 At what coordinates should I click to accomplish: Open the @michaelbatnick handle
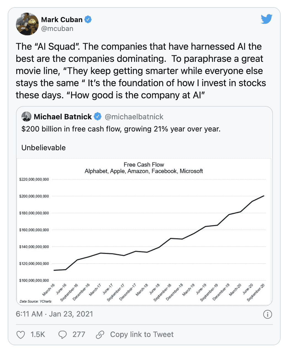[134, 117]
